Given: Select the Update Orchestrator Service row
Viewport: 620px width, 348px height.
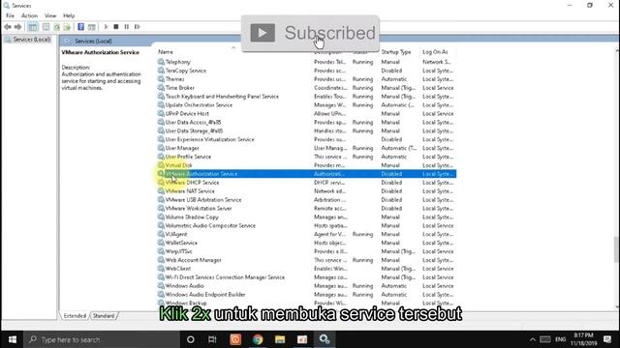Looking at the screenshot, I should pos(306,105).
